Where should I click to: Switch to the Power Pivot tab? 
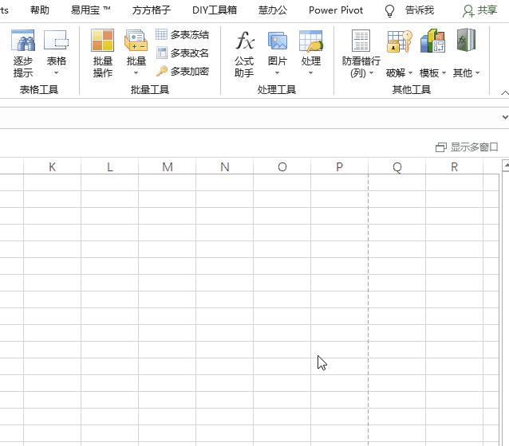pyautogui.click(x=336, y=10)
